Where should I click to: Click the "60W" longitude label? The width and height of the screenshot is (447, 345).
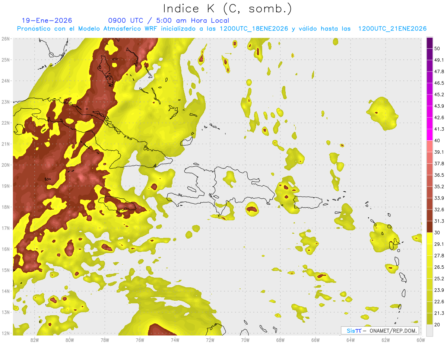pyautogui.click(x=421, y=340)
